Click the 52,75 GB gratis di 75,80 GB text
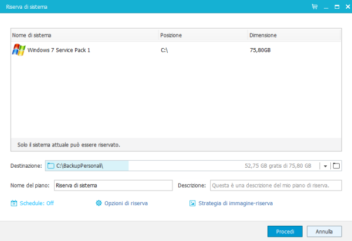This screenshot has width=352, height=241. click(278, 166)
